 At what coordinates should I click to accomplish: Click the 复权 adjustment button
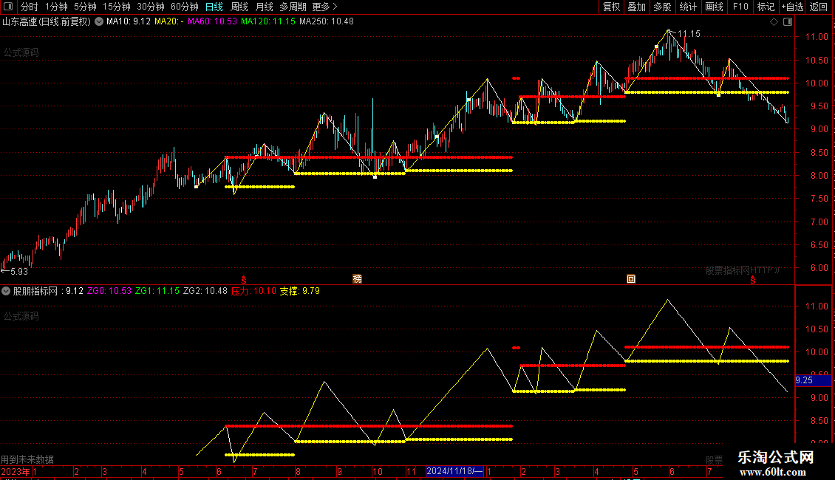click(611, 7)
